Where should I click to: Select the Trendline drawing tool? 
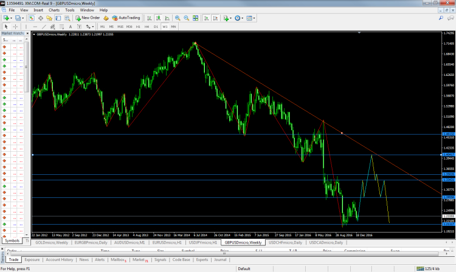click(x=44, y=27)
